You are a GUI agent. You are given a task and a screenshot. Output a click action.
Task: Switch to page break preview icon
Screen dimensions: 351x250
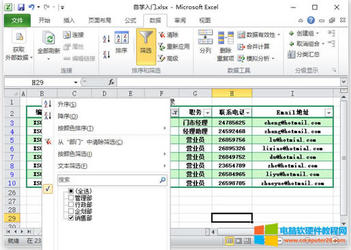coord(247,240)
